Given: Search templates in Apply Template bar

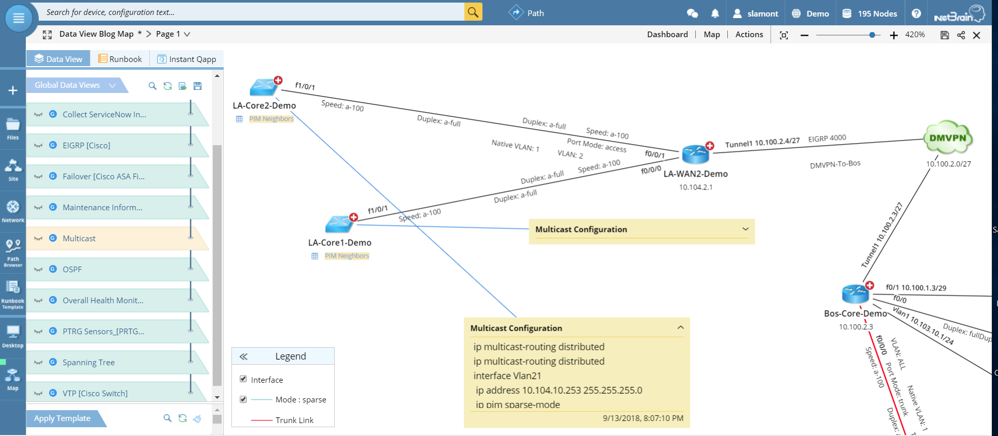Looking at the screenshot, I should point(167,418).
